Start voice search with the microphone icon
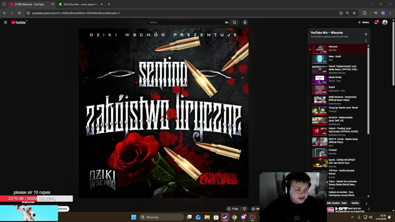 245,22
